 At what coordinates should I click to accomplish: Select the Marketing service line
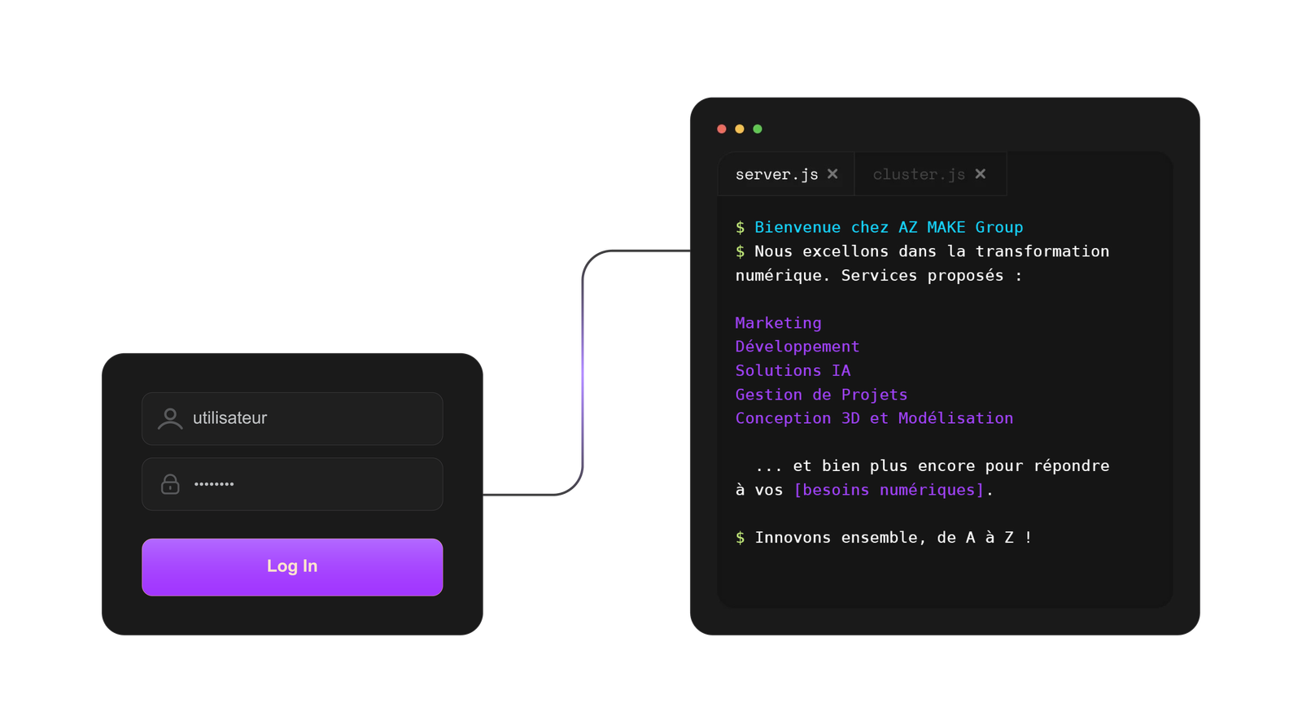778,323
